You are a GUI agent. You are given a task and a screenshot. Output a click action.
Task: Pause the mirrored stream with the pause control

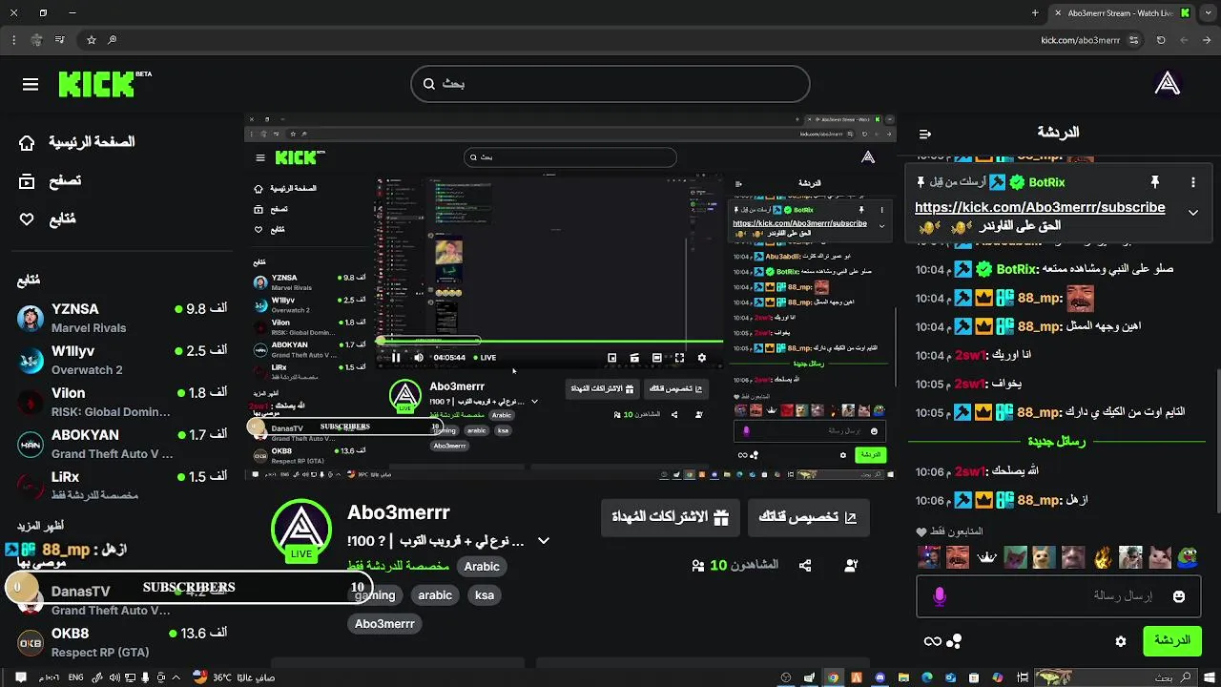tap(396, 358)
